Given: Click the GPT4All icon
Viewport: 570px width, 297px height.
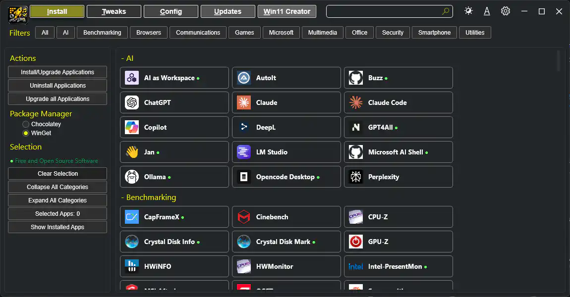Looking at the screenshot, I should 355,127.
